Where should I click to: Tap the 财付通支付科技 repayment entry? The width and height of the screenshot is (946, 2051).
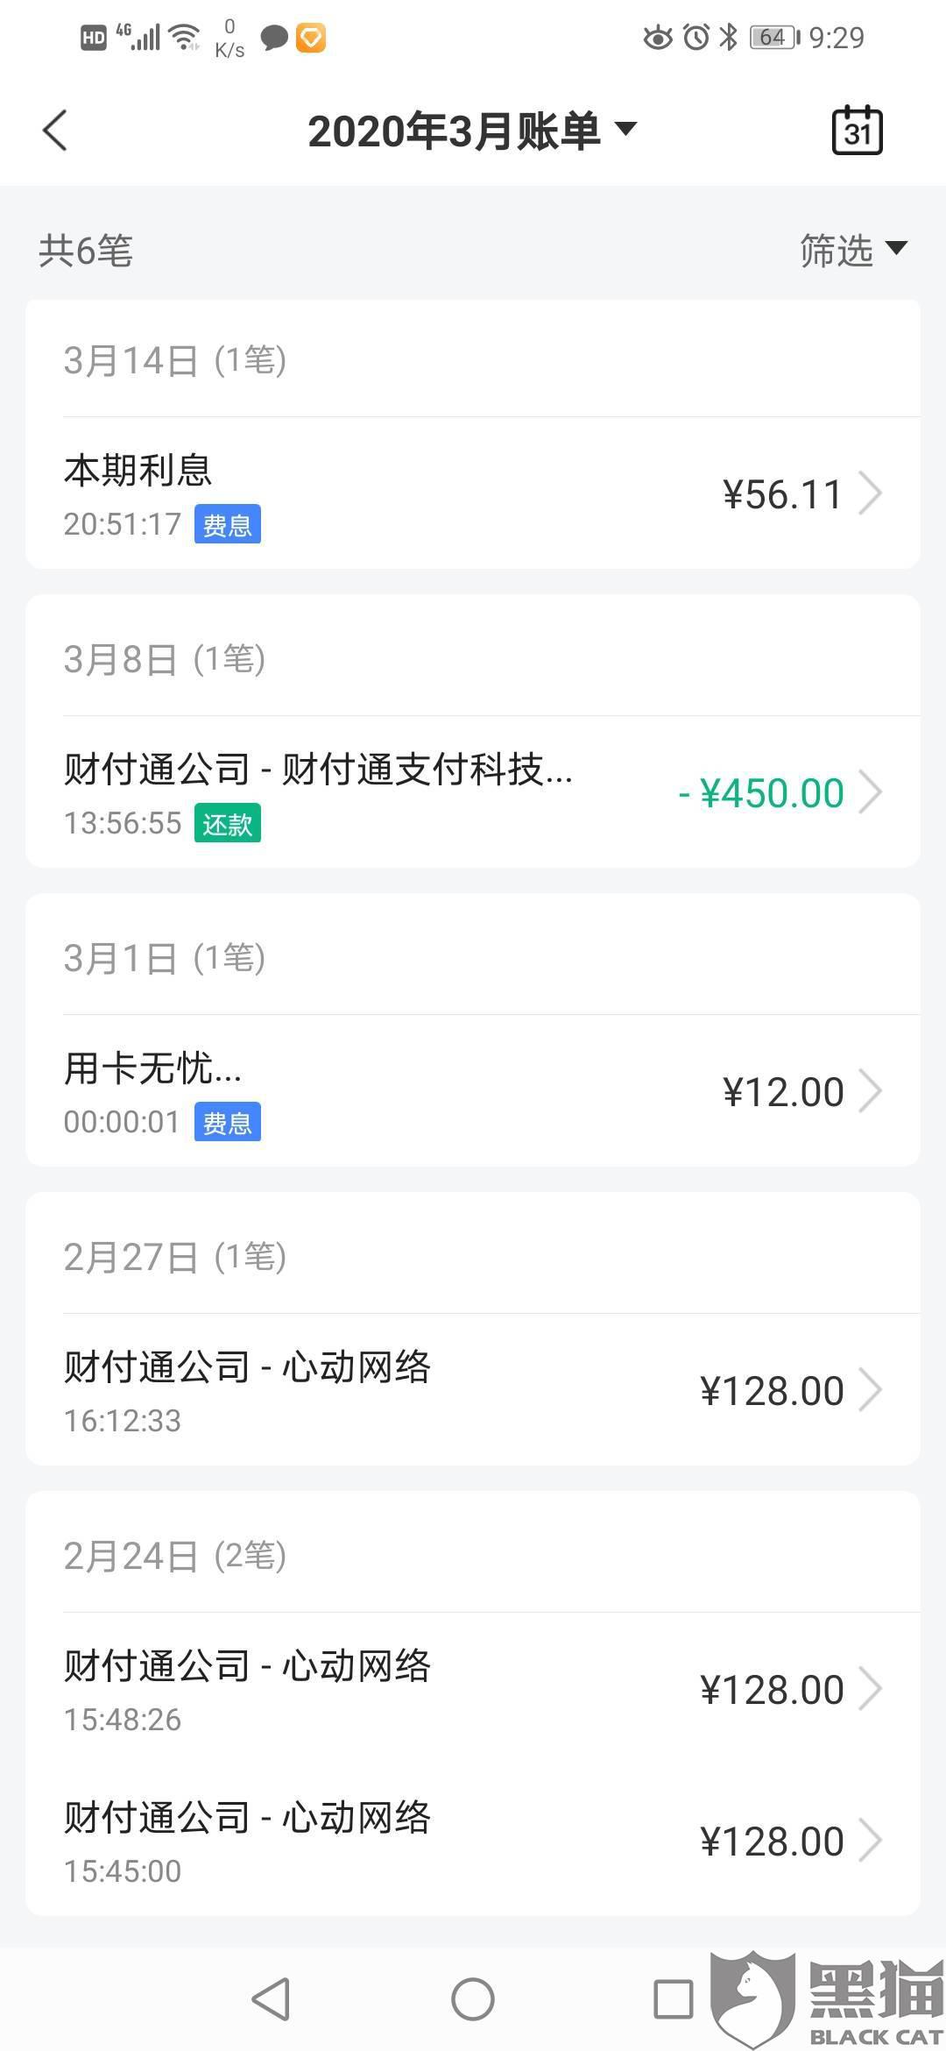pyautogui.click(x=350, y=791)
